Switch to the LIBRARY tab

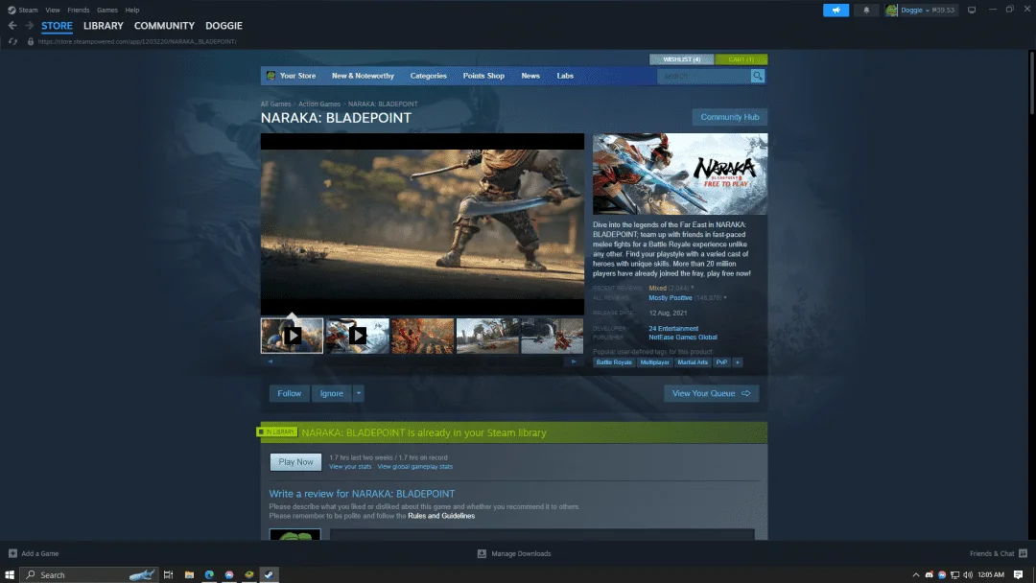[103, 26]
